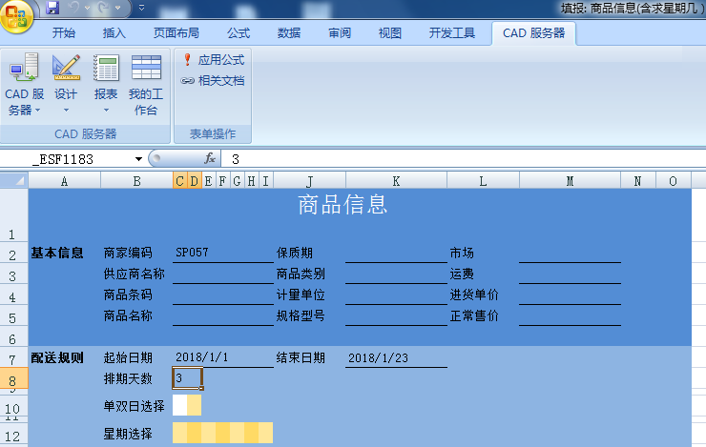Switch to the 开始 tab
Viewport: 706px width, 447px height.
click(x=64, y=32)
